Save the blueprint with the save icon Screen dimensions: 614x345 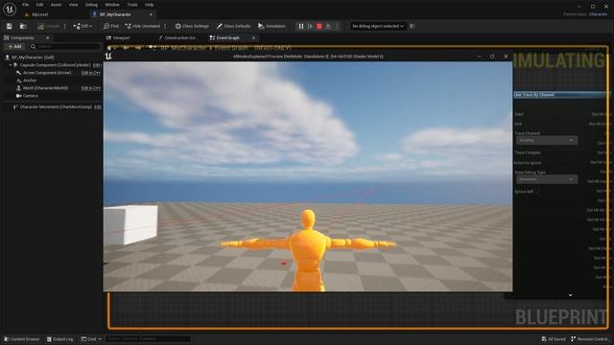click(9, 26)
